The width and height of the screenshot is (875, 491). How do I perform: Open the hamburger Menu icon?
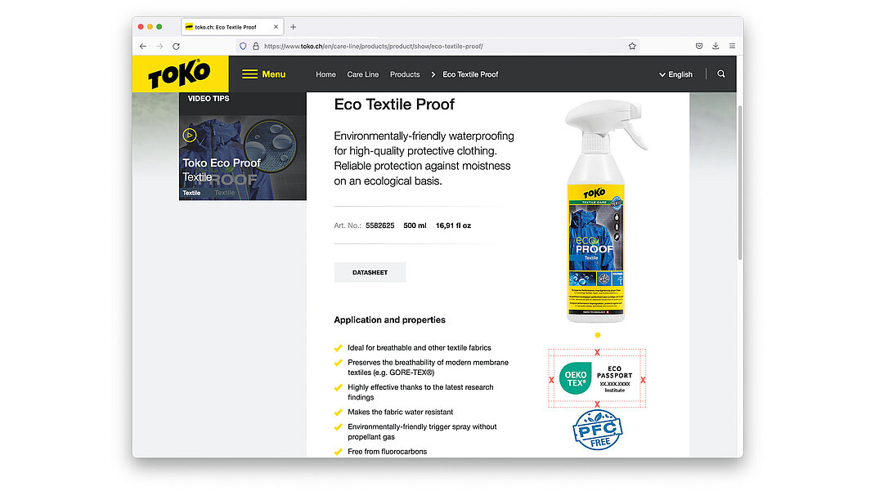[x=249, y=74]
